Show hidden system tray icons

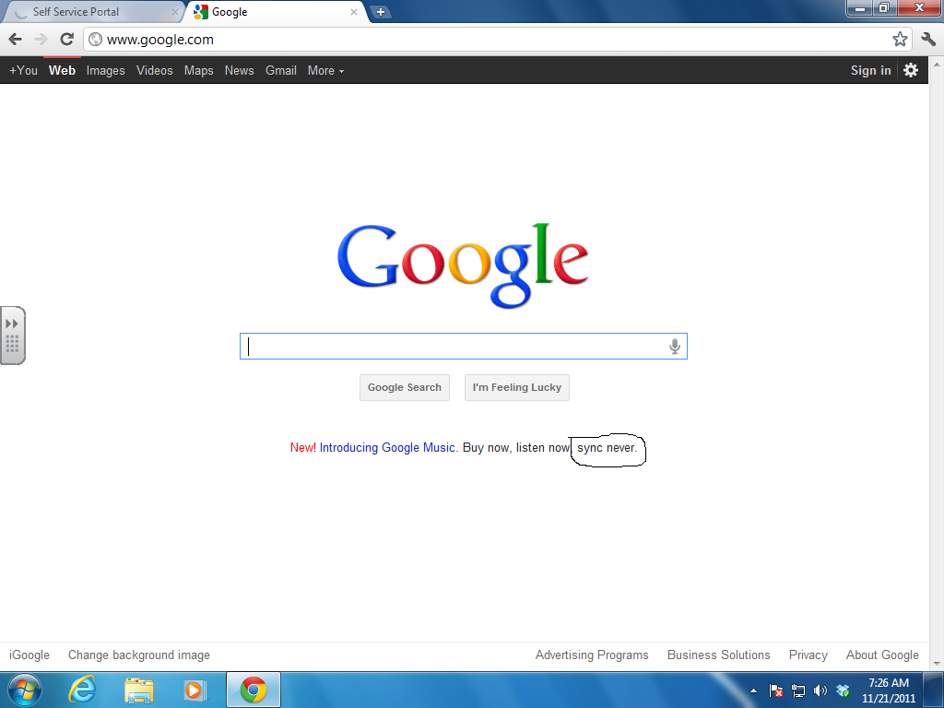click(x=752, y=690)
